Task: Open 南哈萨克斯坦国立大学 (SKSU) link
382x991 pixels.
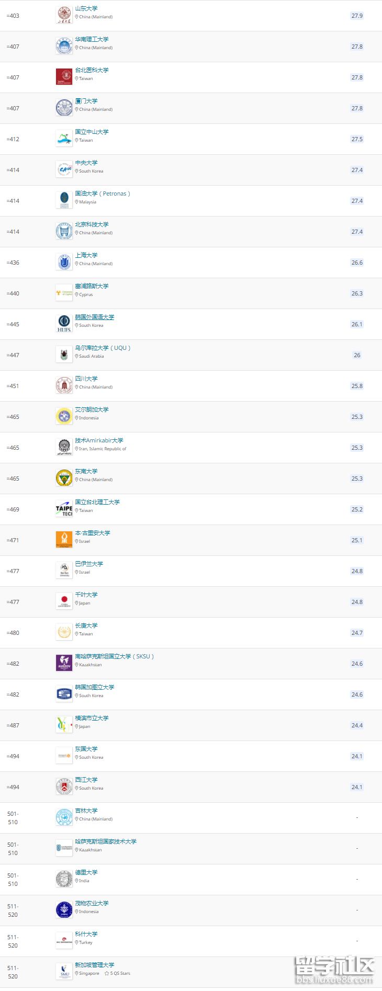Action: (114, 656)
